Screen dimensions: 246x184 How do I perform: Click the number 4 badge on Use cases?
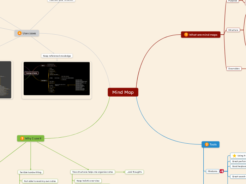(19, 33)
